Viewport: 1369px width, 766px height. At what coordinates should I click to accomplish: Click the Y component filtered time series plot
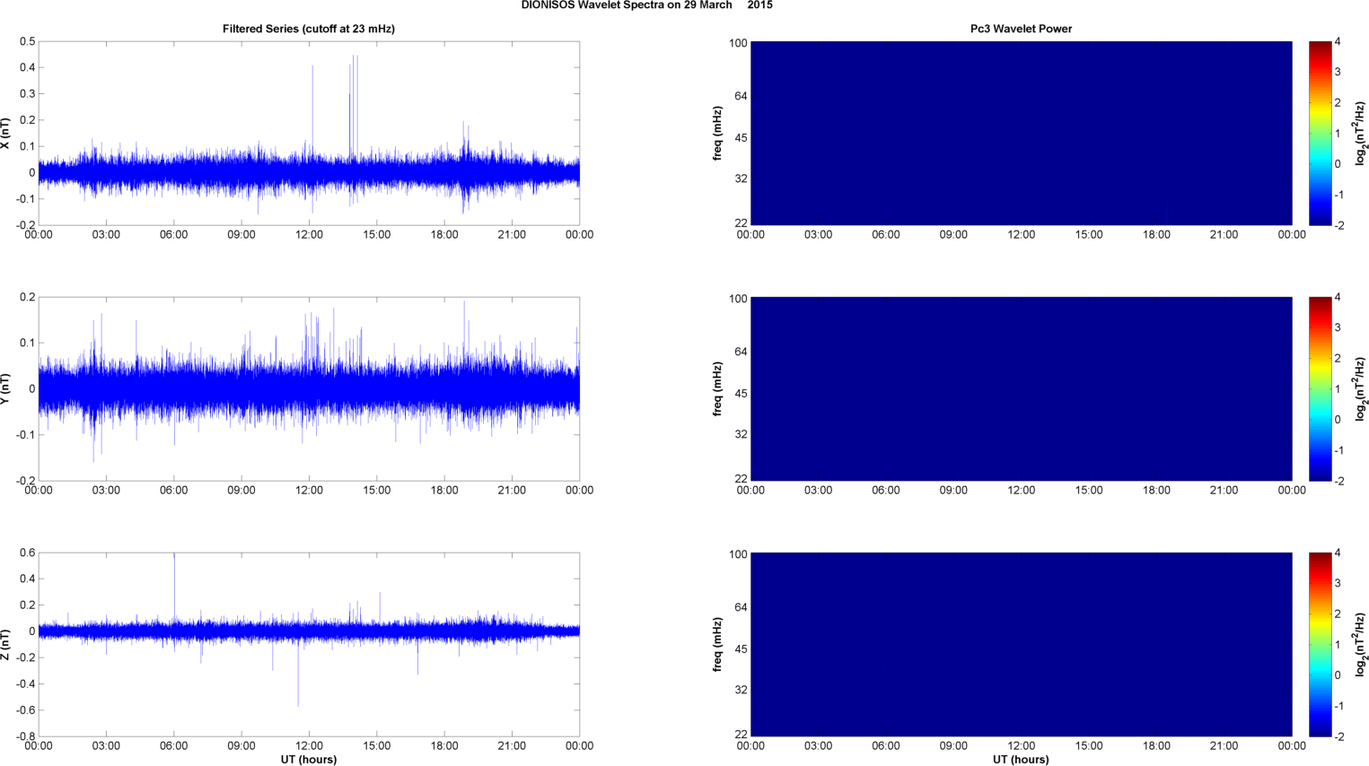309,388
